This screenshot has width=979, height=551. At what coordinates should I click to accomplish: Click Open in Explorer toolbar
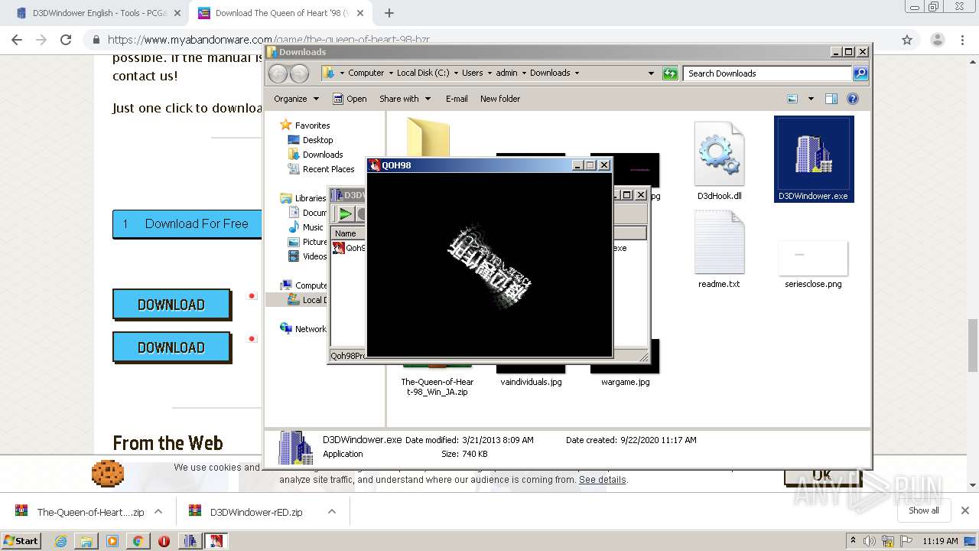350,99
